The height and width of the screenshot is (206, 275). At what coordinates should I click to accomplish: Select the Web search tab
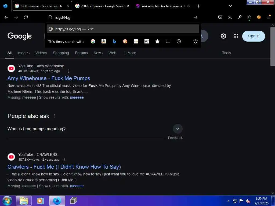112,53
